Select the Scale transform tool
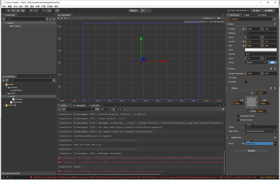Screen dimensions: 280x180 (x=18, y=11)
